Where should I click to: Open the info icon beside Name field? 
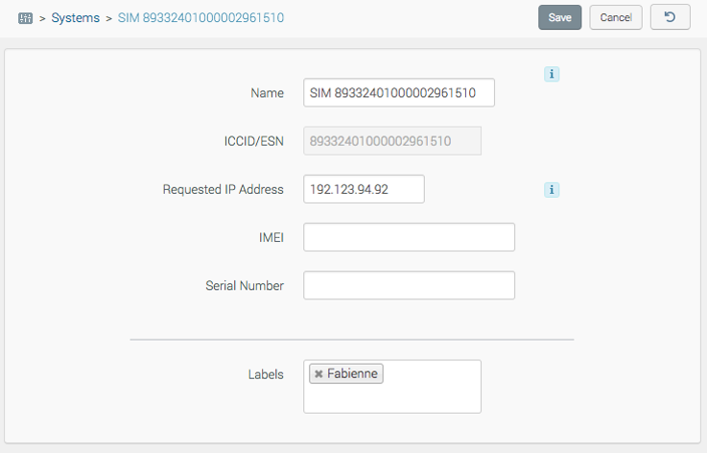[552, 74]
